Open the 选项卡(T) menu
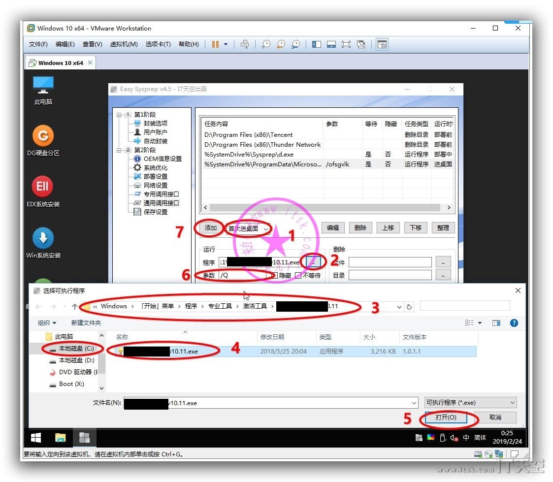553x482 pixels. [x=158, y=44]
